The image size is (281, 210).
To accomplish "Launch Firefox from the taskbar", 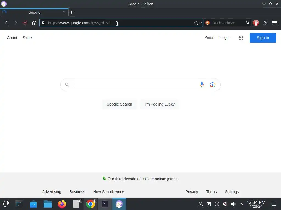I will pos(62,204).
